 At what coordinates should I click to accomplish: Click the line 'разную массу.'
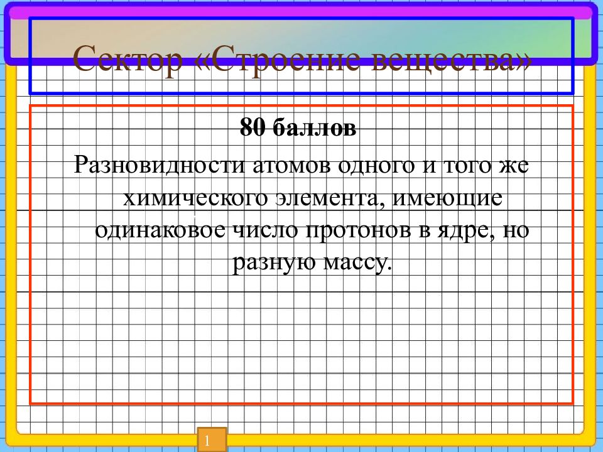click(x=312, y=263)
